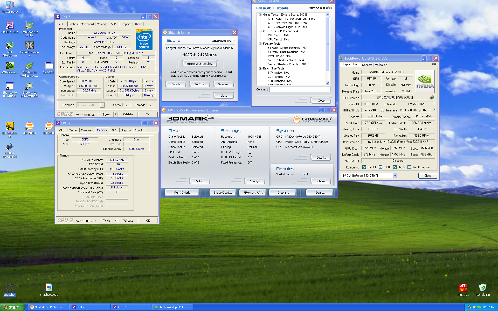Click the NVIDIA logo in GPU-Z

coord(425,82)
